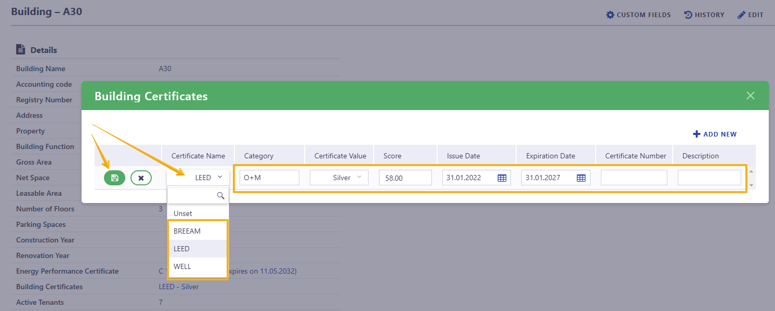775x311 pixels.
Task: Click the ADD NEW text button
Action: coord(720,134)
